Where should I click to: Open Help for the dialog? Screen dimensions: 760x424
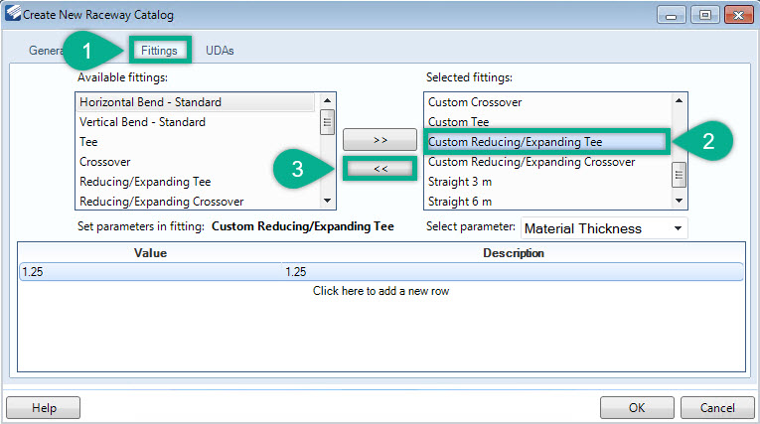pos(43,407)
